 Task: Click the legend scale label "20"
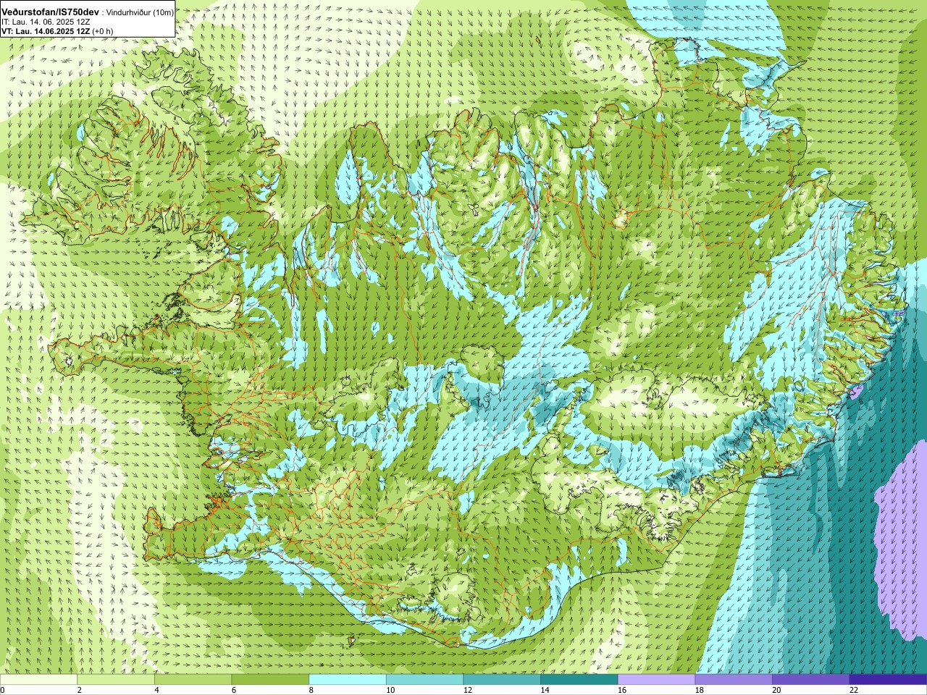pos(776,690)
